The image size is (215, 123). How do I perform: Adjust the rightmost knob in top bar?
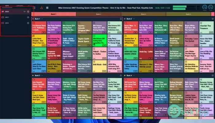tap(211, 7)
